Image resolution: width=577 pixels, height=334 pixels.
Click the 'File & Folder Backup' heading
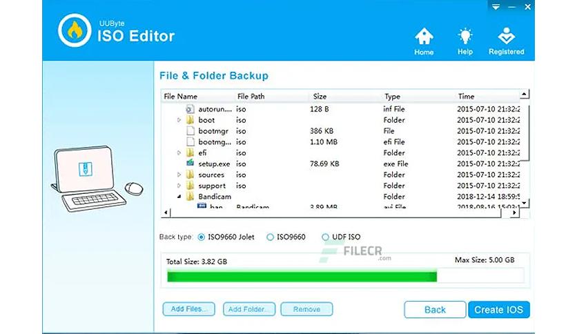tap(214, 76)
